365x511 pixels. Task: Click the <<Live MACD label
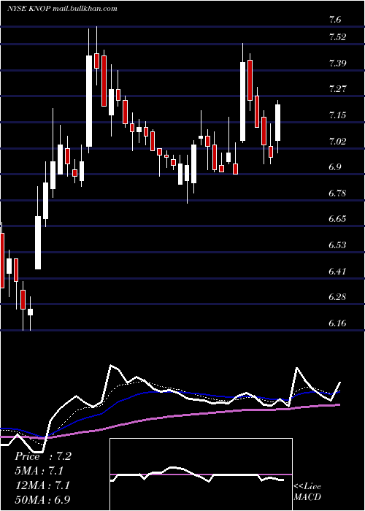tap(307, 491)
